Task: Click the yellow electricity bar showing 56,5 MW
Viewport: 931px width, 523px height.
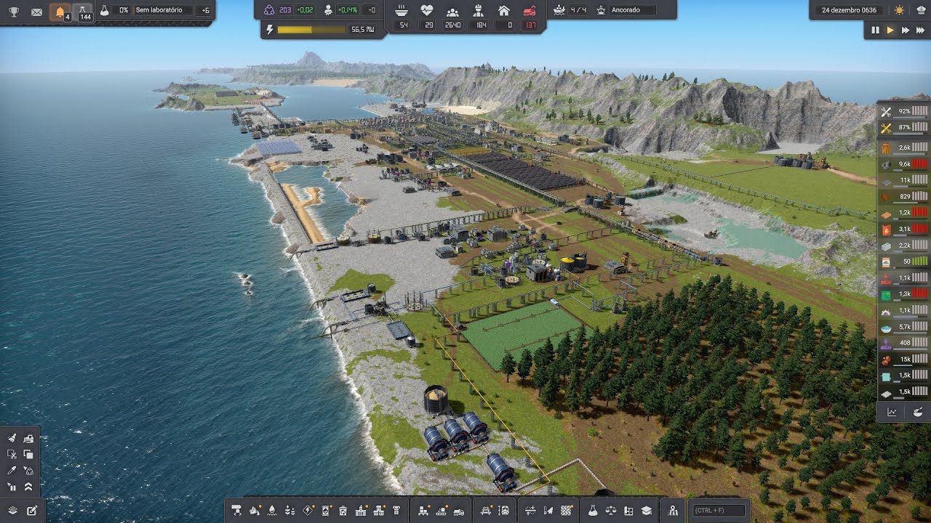Action: click(x=311, y=30)
